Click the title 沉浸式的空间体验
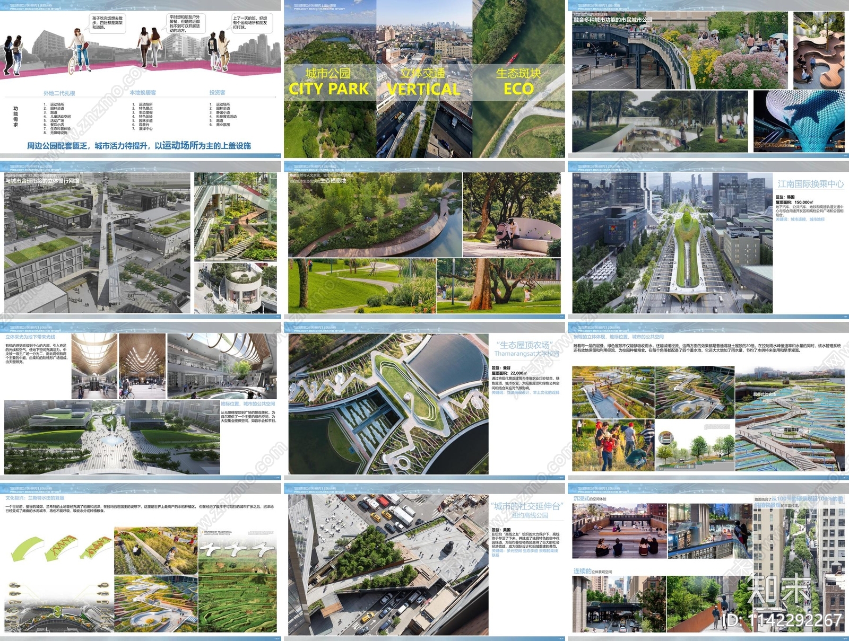This screenshot has width=849, height=641. tap(590, 499)
